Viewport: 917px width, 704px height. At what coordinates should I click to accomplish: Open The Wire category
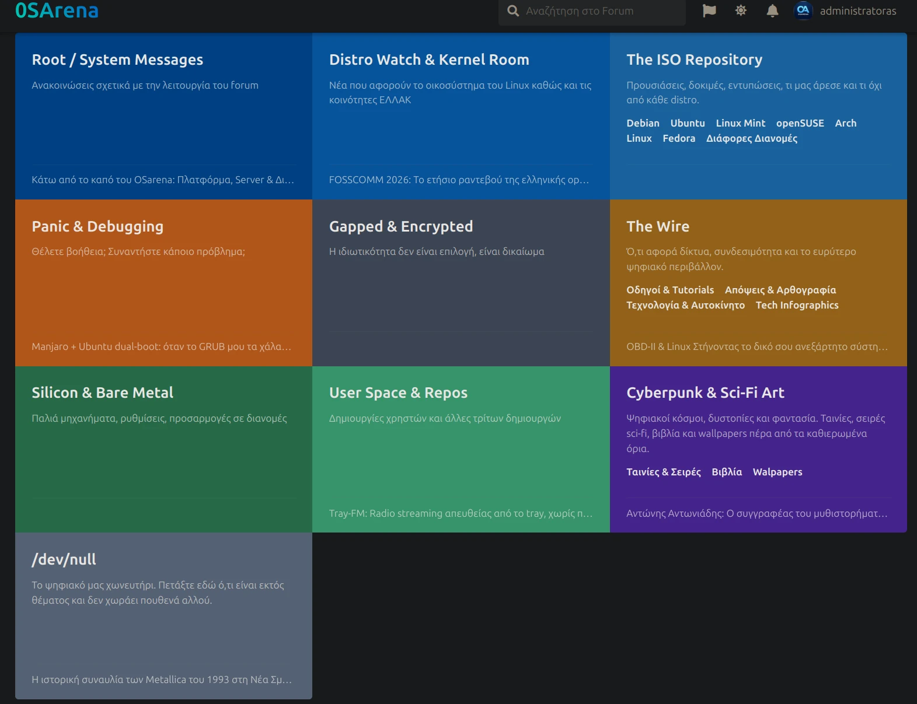coord(658,226)
